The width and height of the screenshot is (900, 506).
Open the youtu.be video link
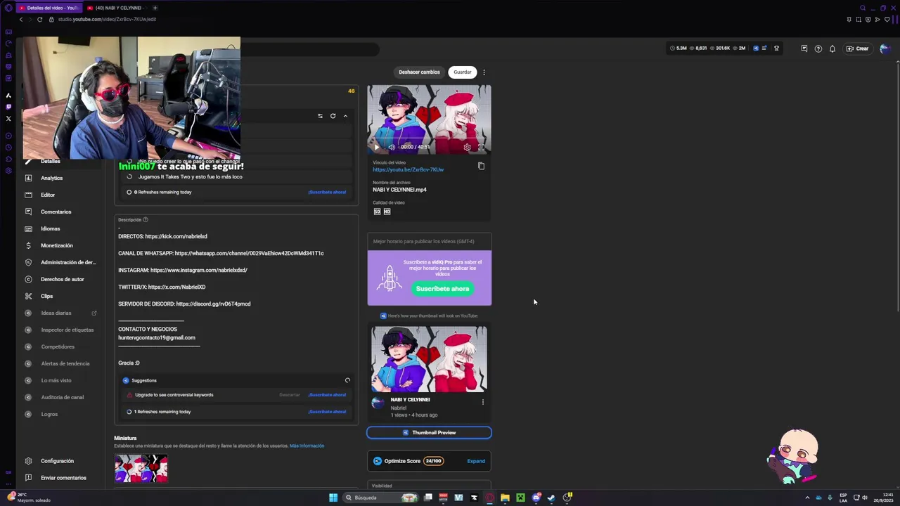pos(408,169)
